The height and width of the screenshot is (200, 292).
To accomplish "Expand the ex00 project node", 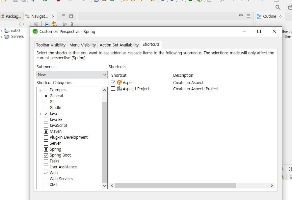I will click(2, 31).
